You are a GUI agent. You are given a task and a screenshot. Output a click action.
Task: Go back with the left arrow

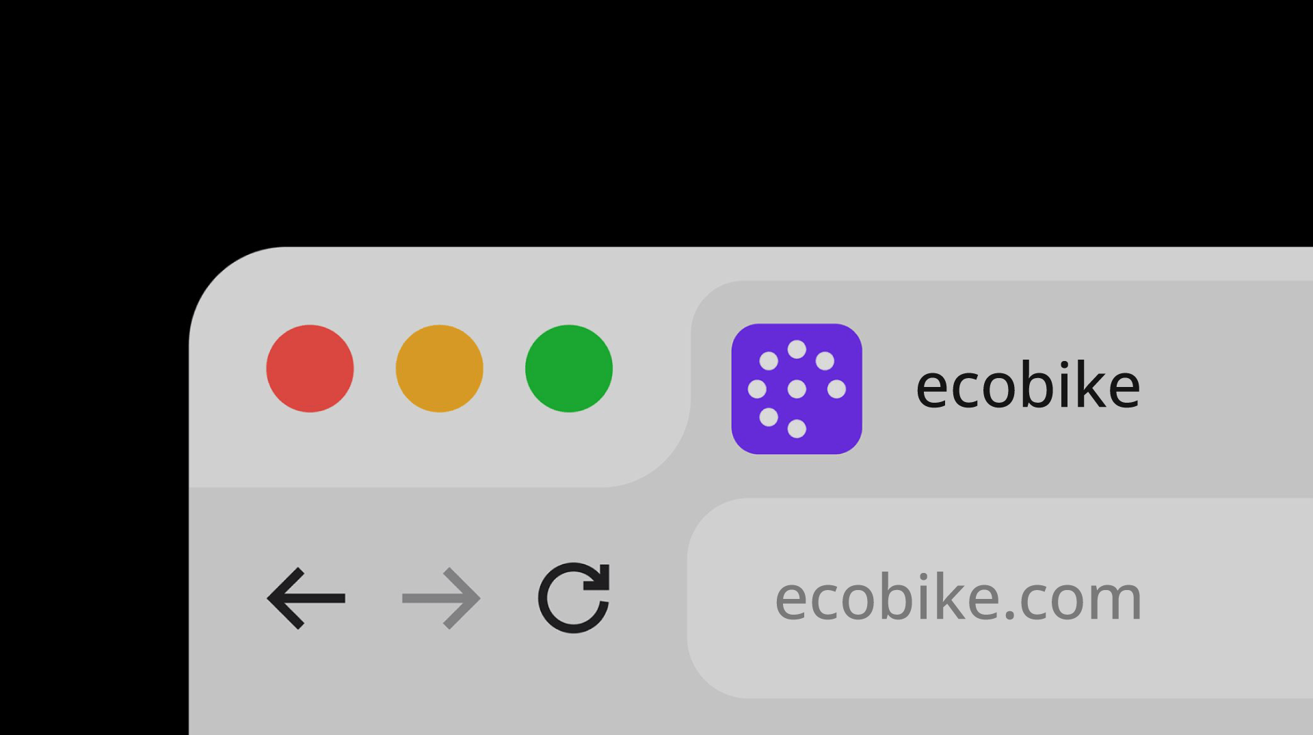point(306,598)
